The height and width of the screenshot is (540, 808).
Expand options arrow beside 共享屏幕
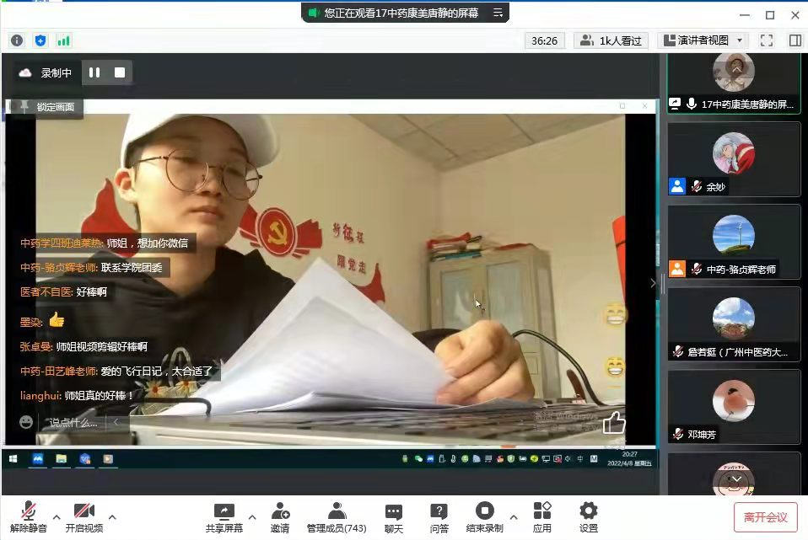251,516
